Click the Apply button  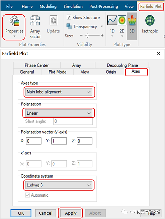coord(71,213)
